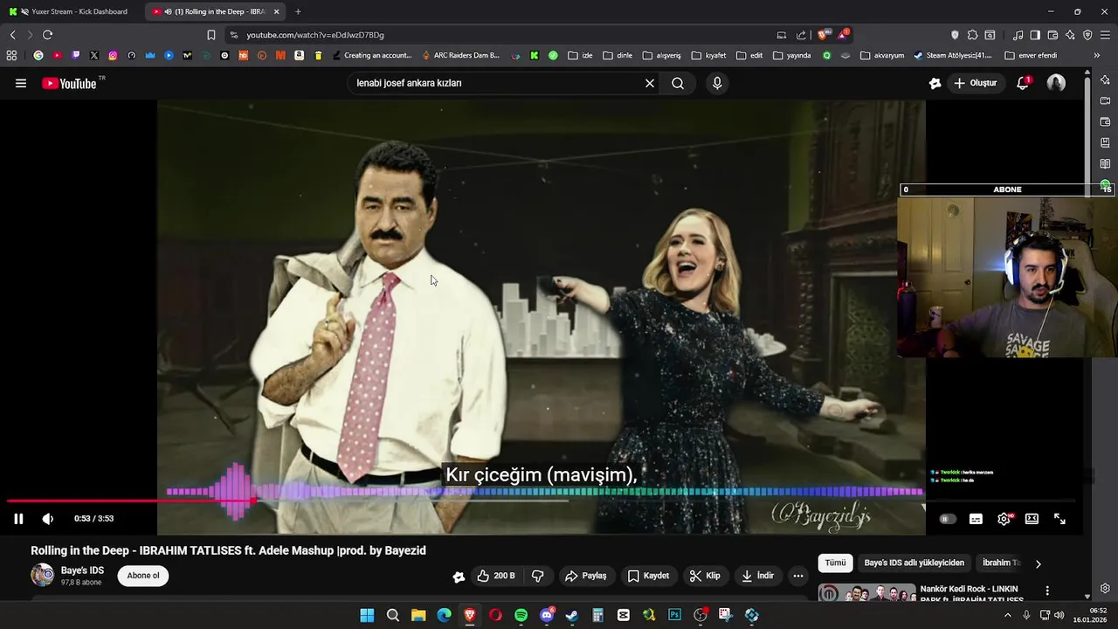The height and width of the screenshot is (629, 1118).
Task: Open the Baye's IDS channel name link
Action: 82,570
